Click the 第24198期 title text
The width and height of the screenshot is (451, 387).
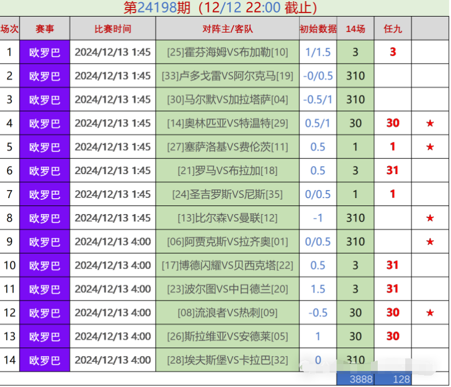click(157, 8)
